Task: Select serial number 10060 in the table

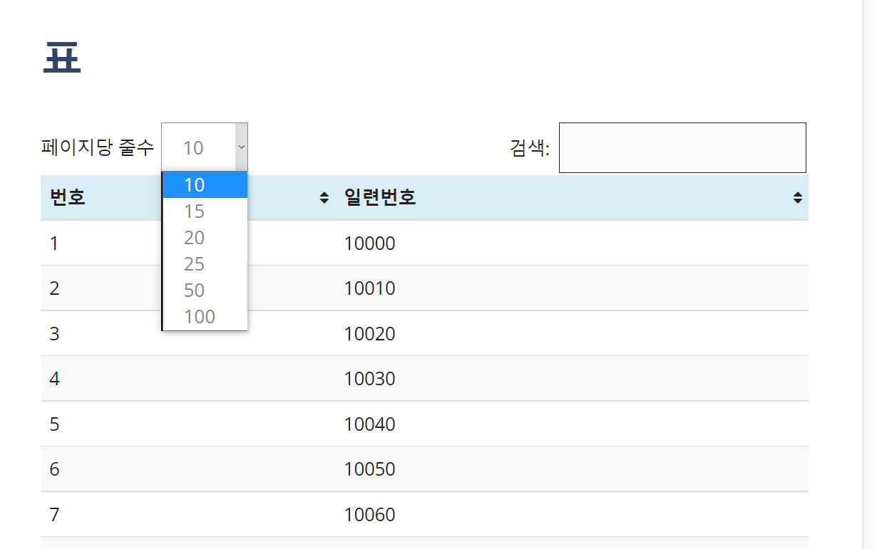Action: (x=371, y=515)
